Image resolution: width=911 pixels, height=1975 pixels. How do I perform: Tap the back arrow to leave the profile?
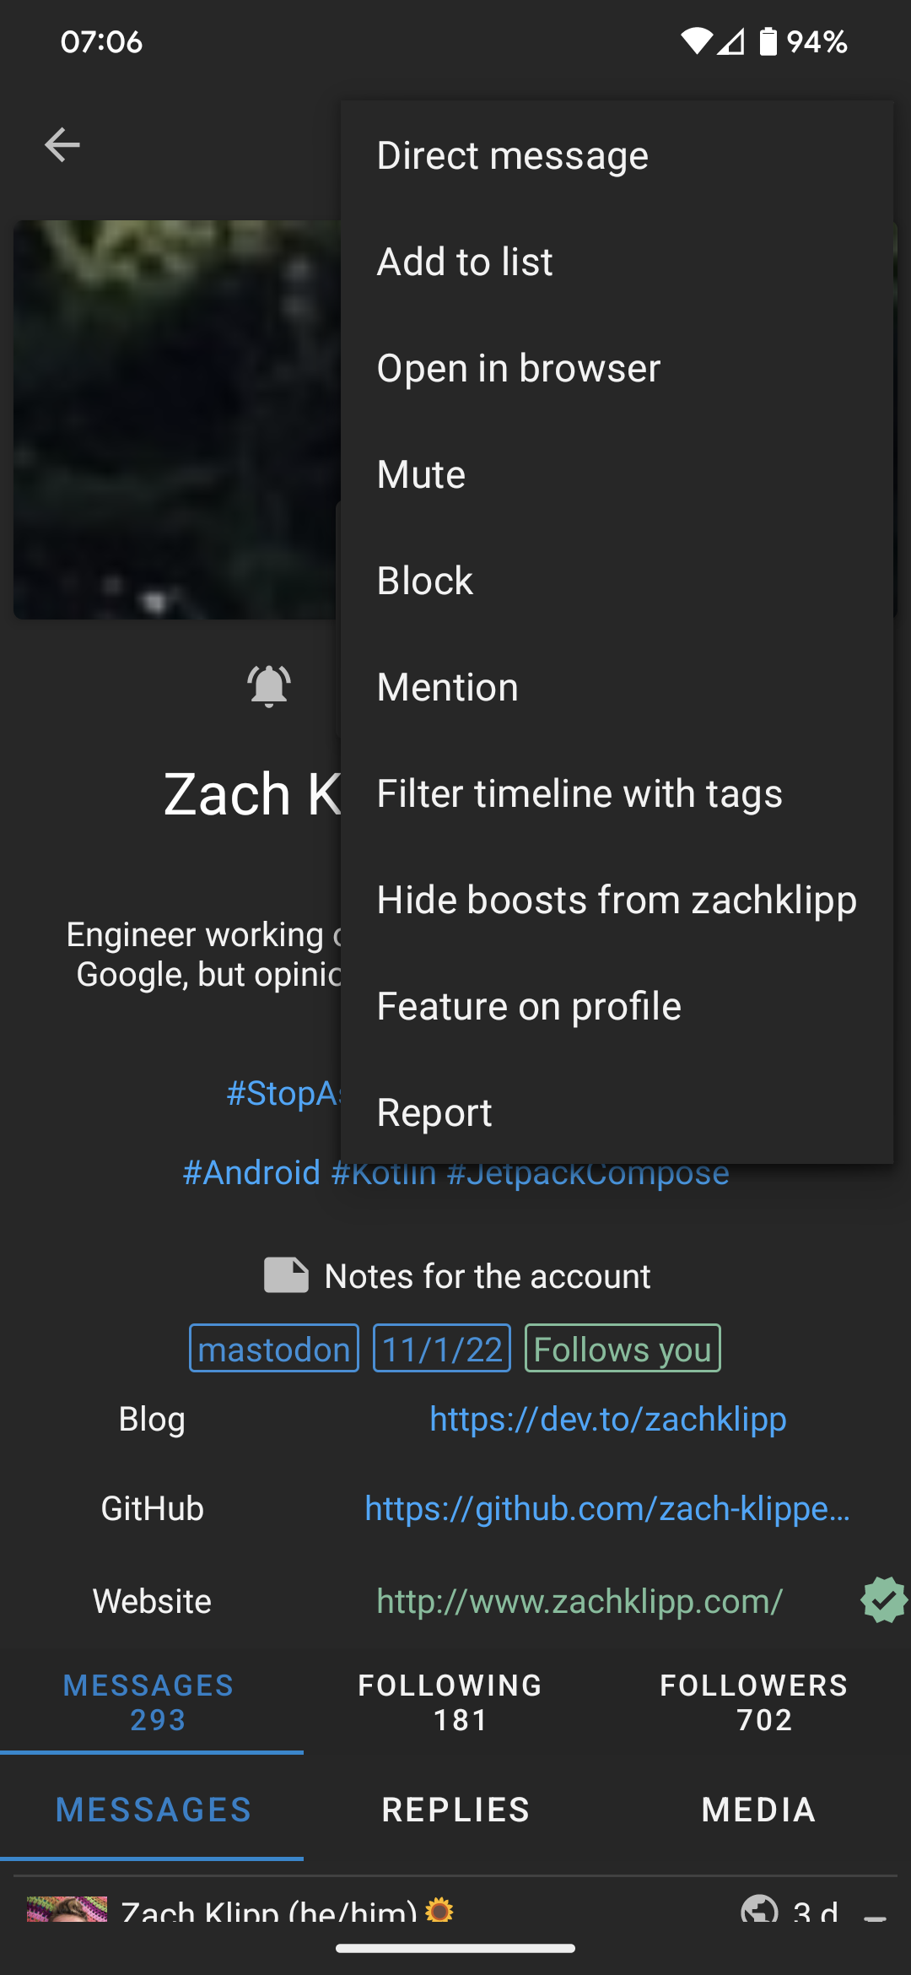coord(62,143)
